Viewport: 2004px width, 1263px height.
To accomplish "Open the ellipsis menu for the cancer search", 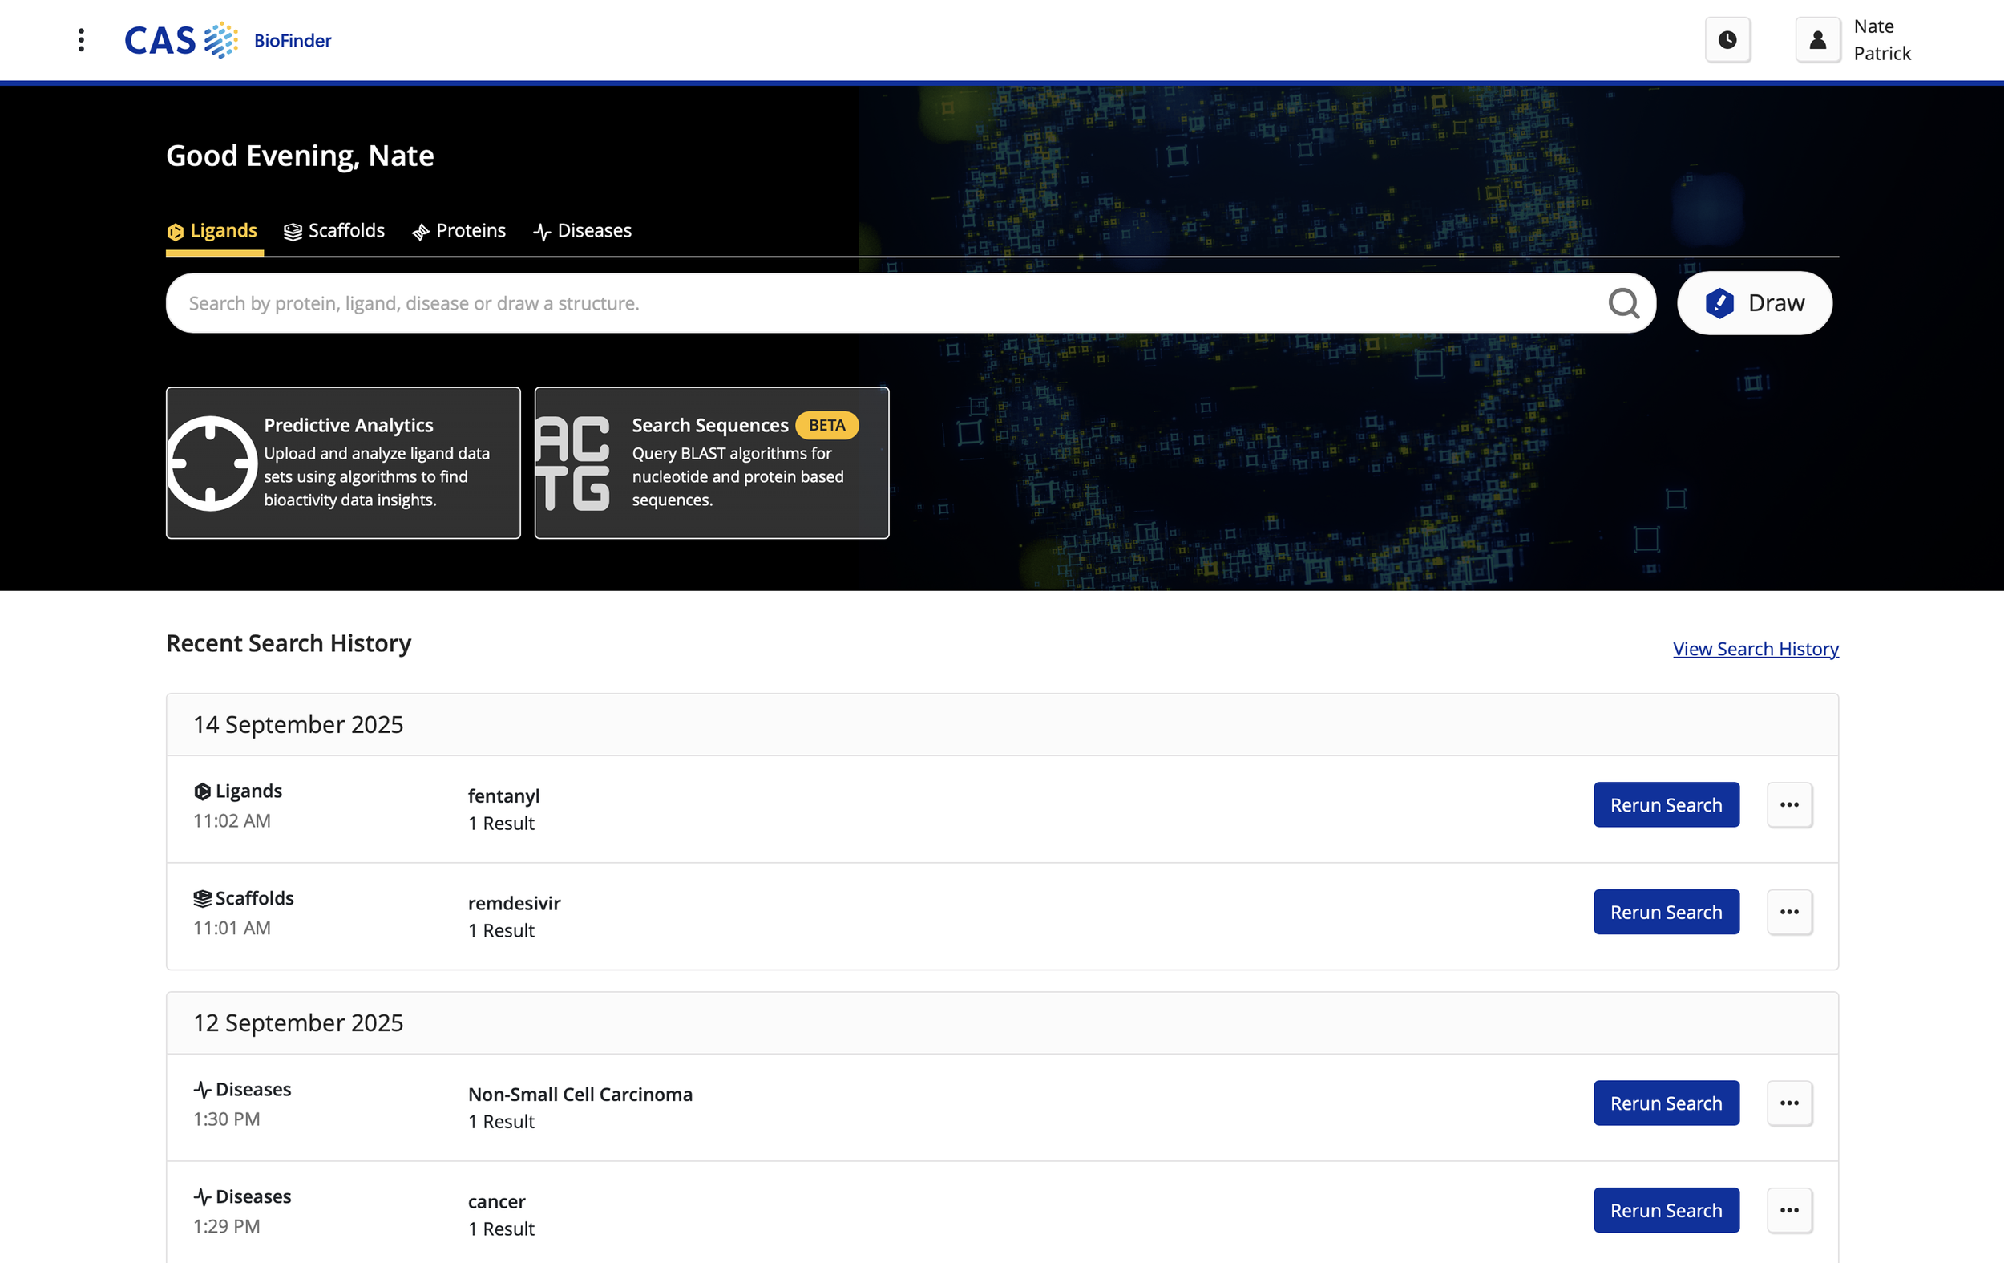I will click(x=1789, y=1210).
